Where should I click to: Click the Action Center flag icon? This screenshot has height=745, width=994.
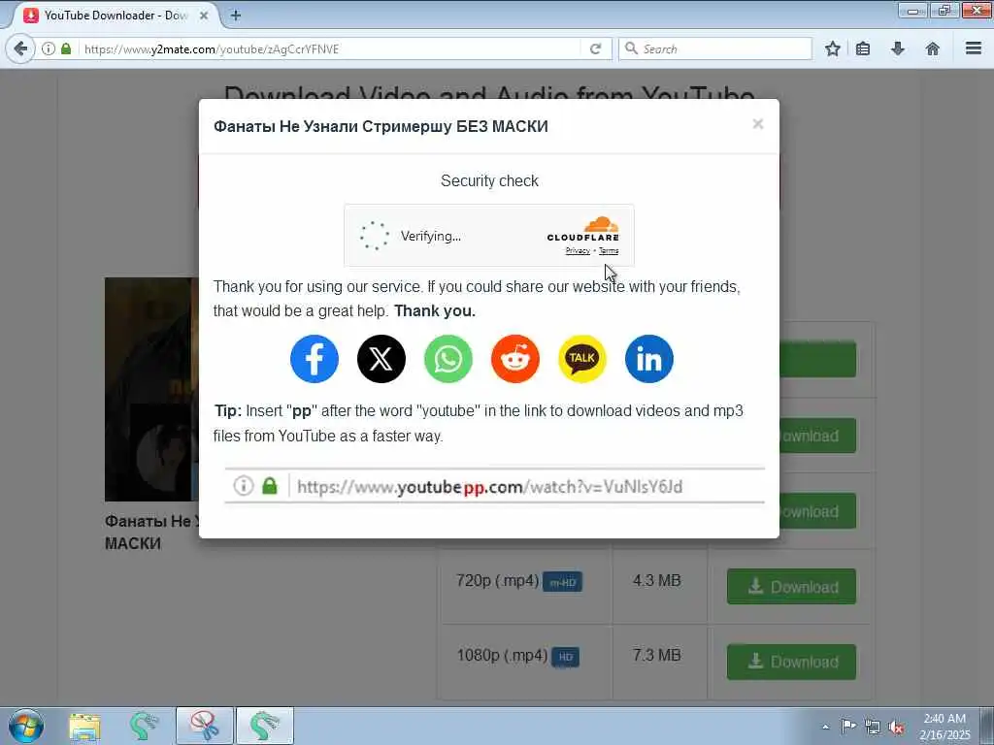(848, 726)
